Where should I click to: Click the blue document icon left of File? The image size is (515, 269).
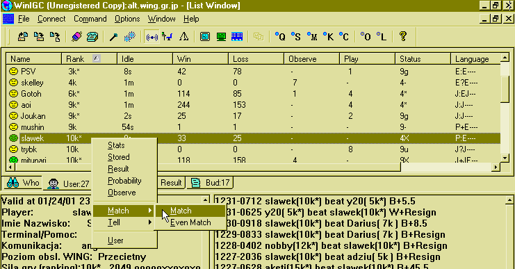tap(8, 19)
